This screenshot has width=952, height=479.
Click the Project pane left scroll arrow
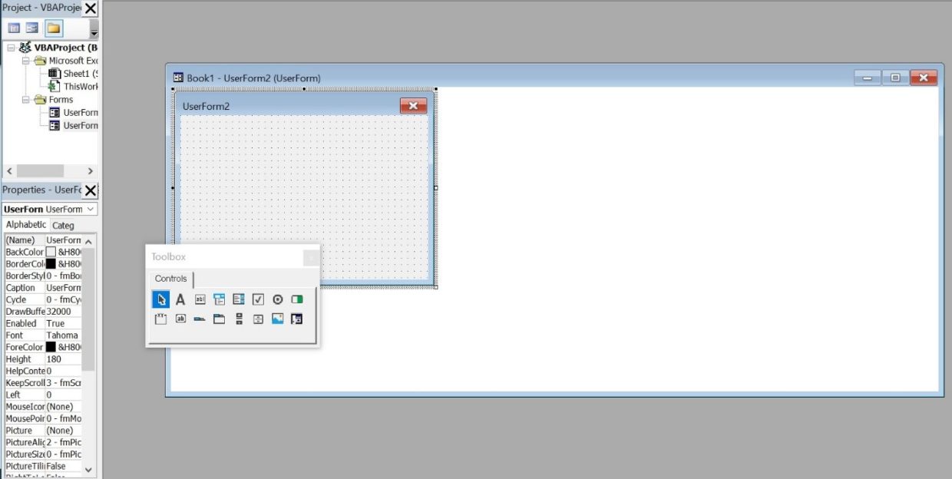(x=9, y=171)
